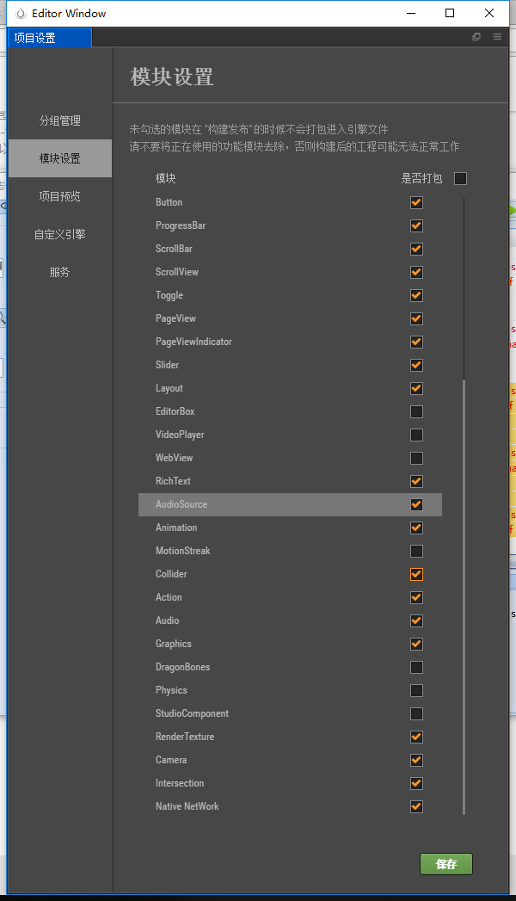The height and width of the screenshot is (901, 516).
Task: Go to 自定义引擎 settings
Action: pos(60,234)
